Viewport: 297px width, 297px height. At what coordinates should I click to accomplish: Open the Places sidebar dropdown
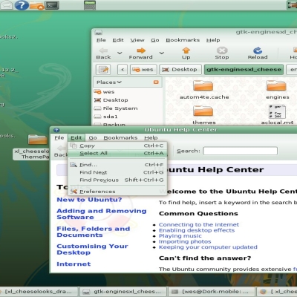pyautogui.click(x=109, y=82)
